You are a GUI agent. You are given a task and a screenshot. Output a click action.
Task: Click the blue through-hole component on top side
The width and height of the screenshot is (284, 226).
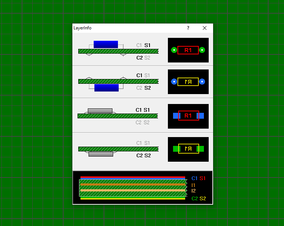106,44
